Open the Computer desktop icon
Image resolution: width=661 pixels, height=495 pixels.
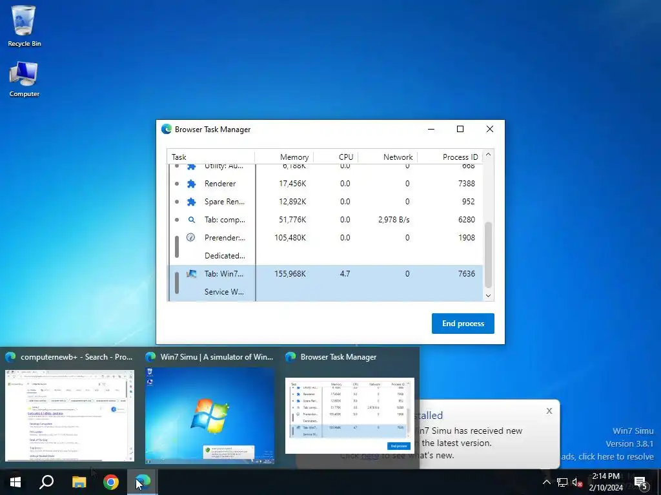coord(24,79)
